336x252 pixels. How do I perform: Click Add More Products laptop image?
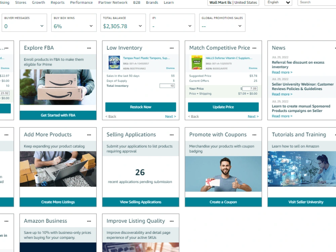click(x=58, y=169)
